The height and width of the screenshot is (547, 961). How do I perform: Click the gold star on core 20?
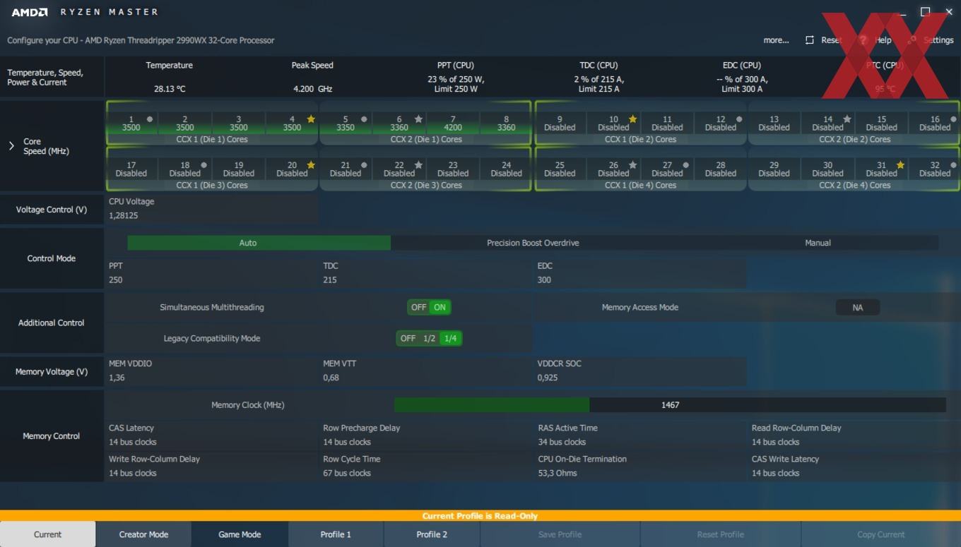(x=311, y=165)
